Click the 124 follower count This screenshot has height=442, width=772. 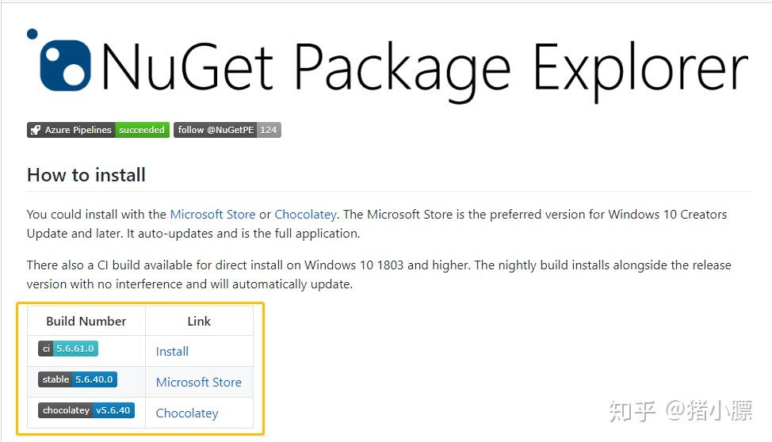269,130
